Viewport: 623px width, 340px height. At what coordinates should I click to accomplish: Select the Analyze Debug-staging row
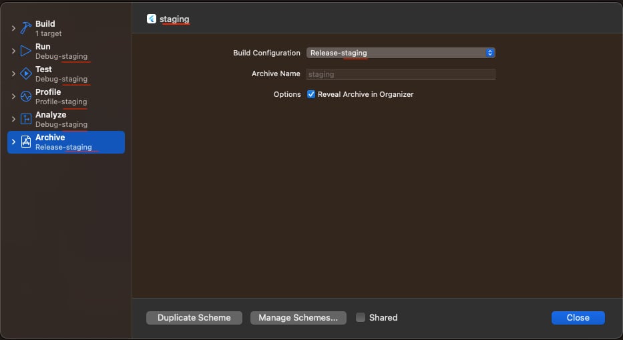point(66,120)
